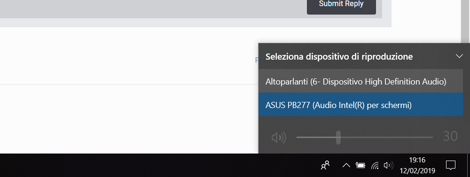Click the page's vertical scrollbar

[x=465, y=21]
